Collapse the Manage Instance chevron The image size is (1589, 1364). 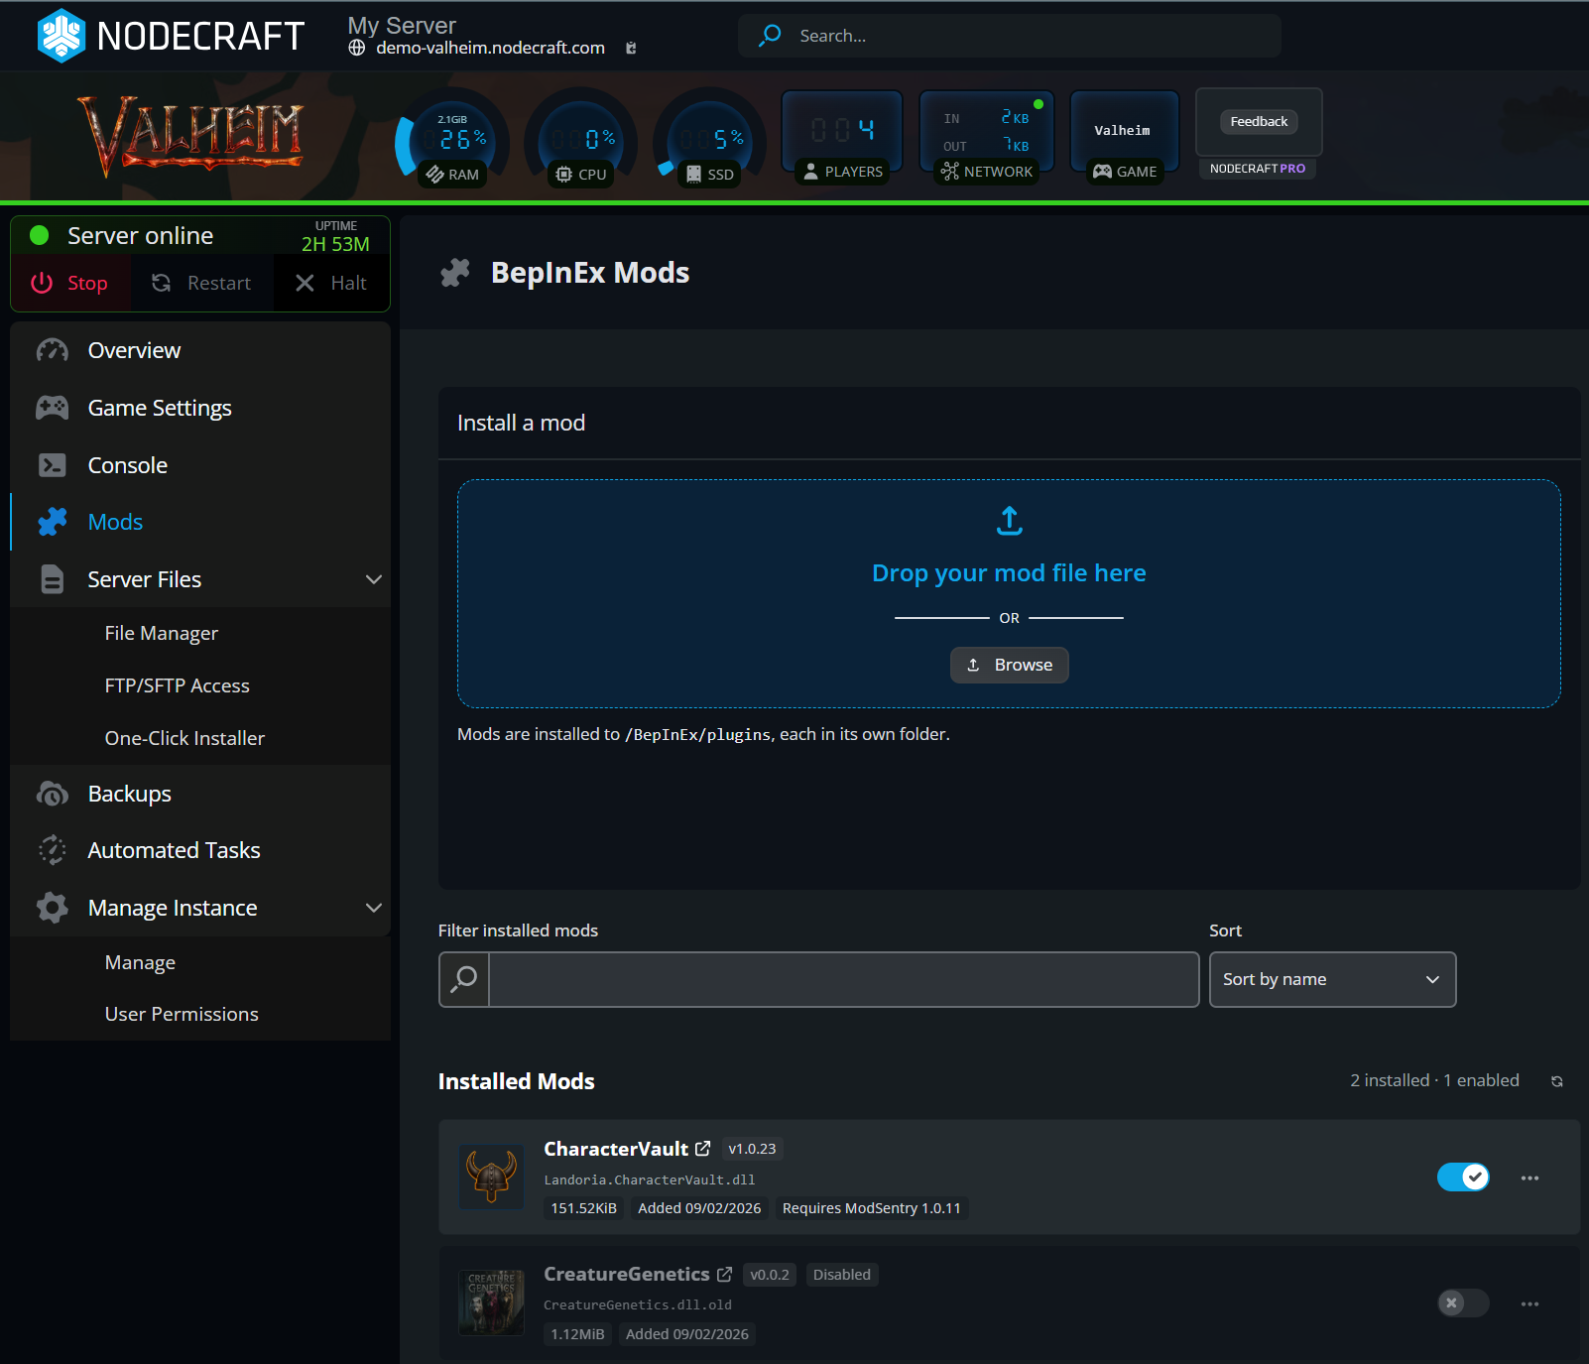tap(374, 908)
